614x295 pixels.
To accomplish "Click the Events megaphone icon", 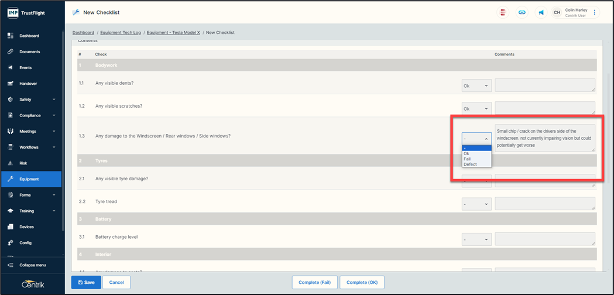I will coord(11,68).
